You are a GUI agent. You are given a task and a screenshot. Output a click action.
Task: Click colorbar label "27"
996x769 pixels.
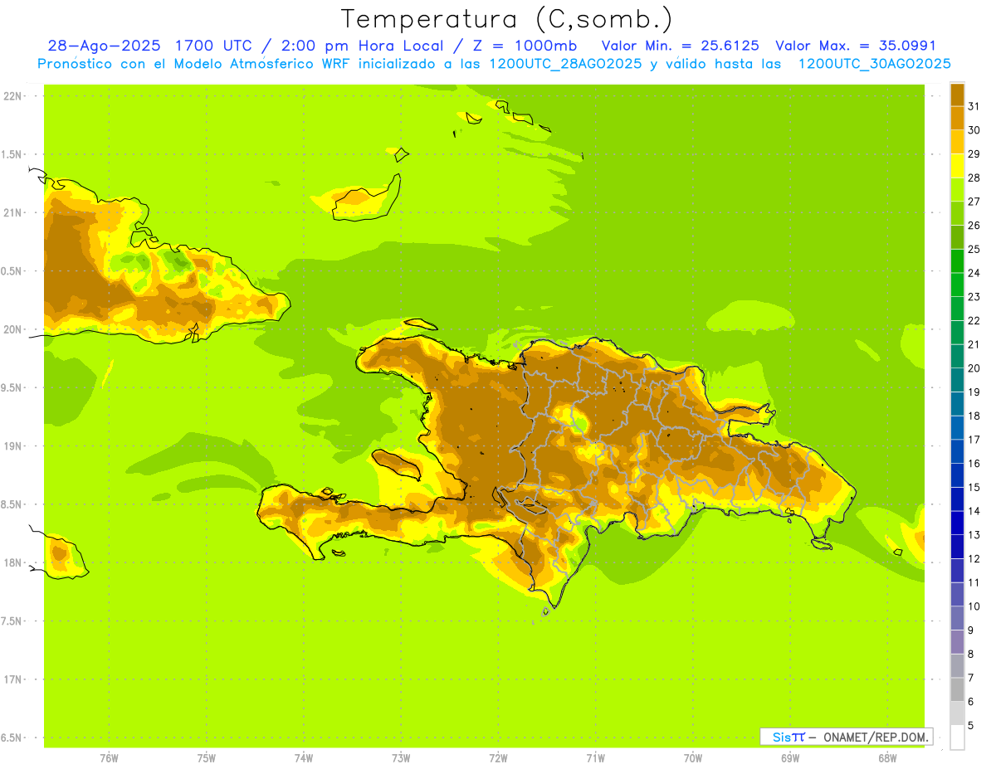click(x=974, y=202)
